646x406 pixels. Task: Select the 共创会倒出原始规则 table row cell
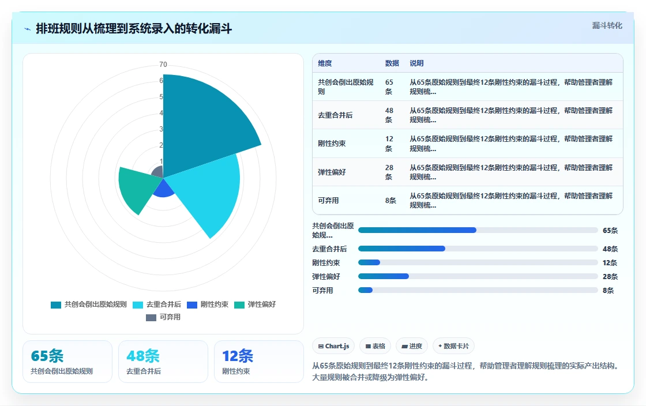[345, 87]
